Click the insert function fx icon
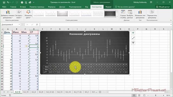This screenshot has height=97, width=173. tap(37, 25)
